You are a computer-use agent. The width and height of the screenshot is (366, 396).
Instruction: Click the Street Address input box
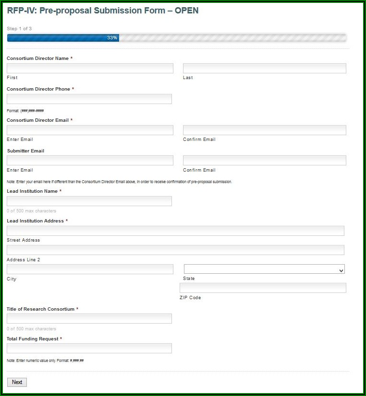(x=175, y=231)
